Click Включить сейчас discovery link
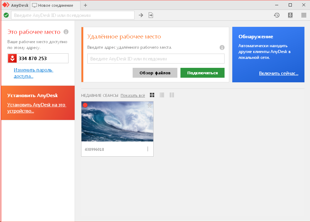Viewport: 310px width, 222px height. click(x=279, y=73)
